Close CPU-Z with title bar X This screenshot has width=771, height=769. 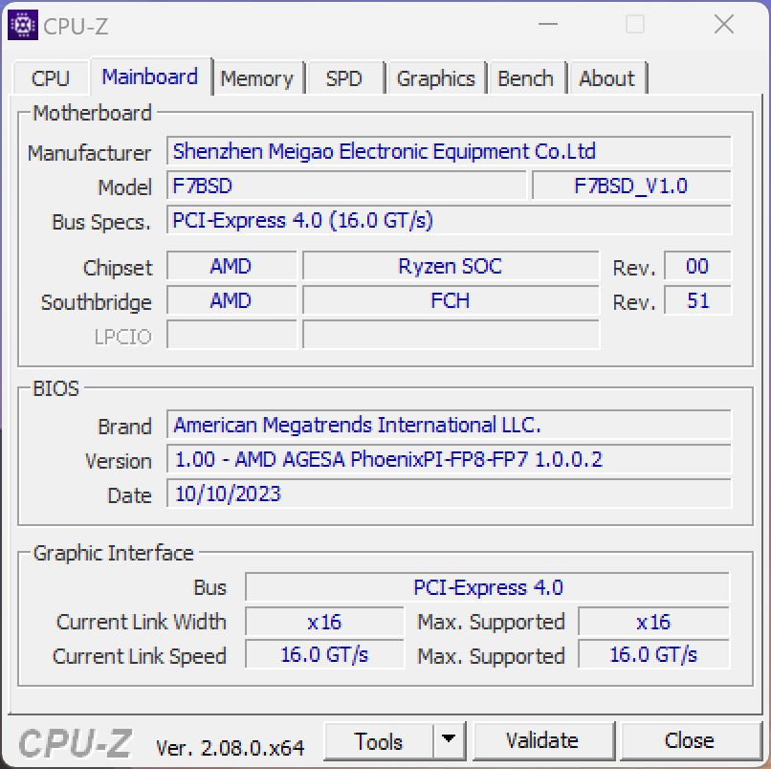click(724, 24)
